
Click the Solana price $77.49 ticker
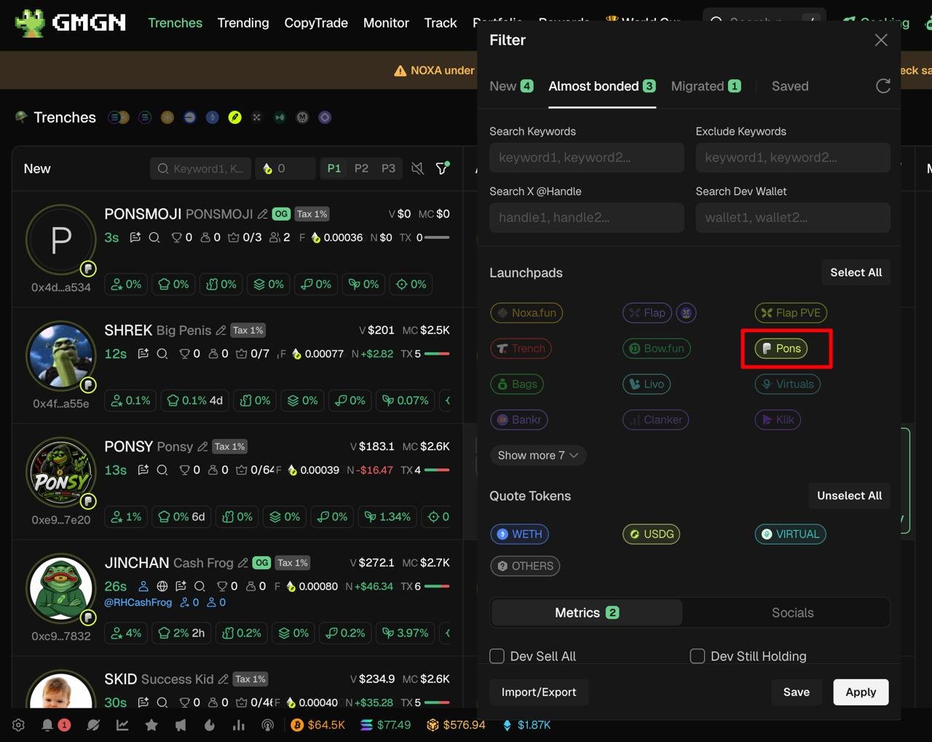(x=386, y=725)
